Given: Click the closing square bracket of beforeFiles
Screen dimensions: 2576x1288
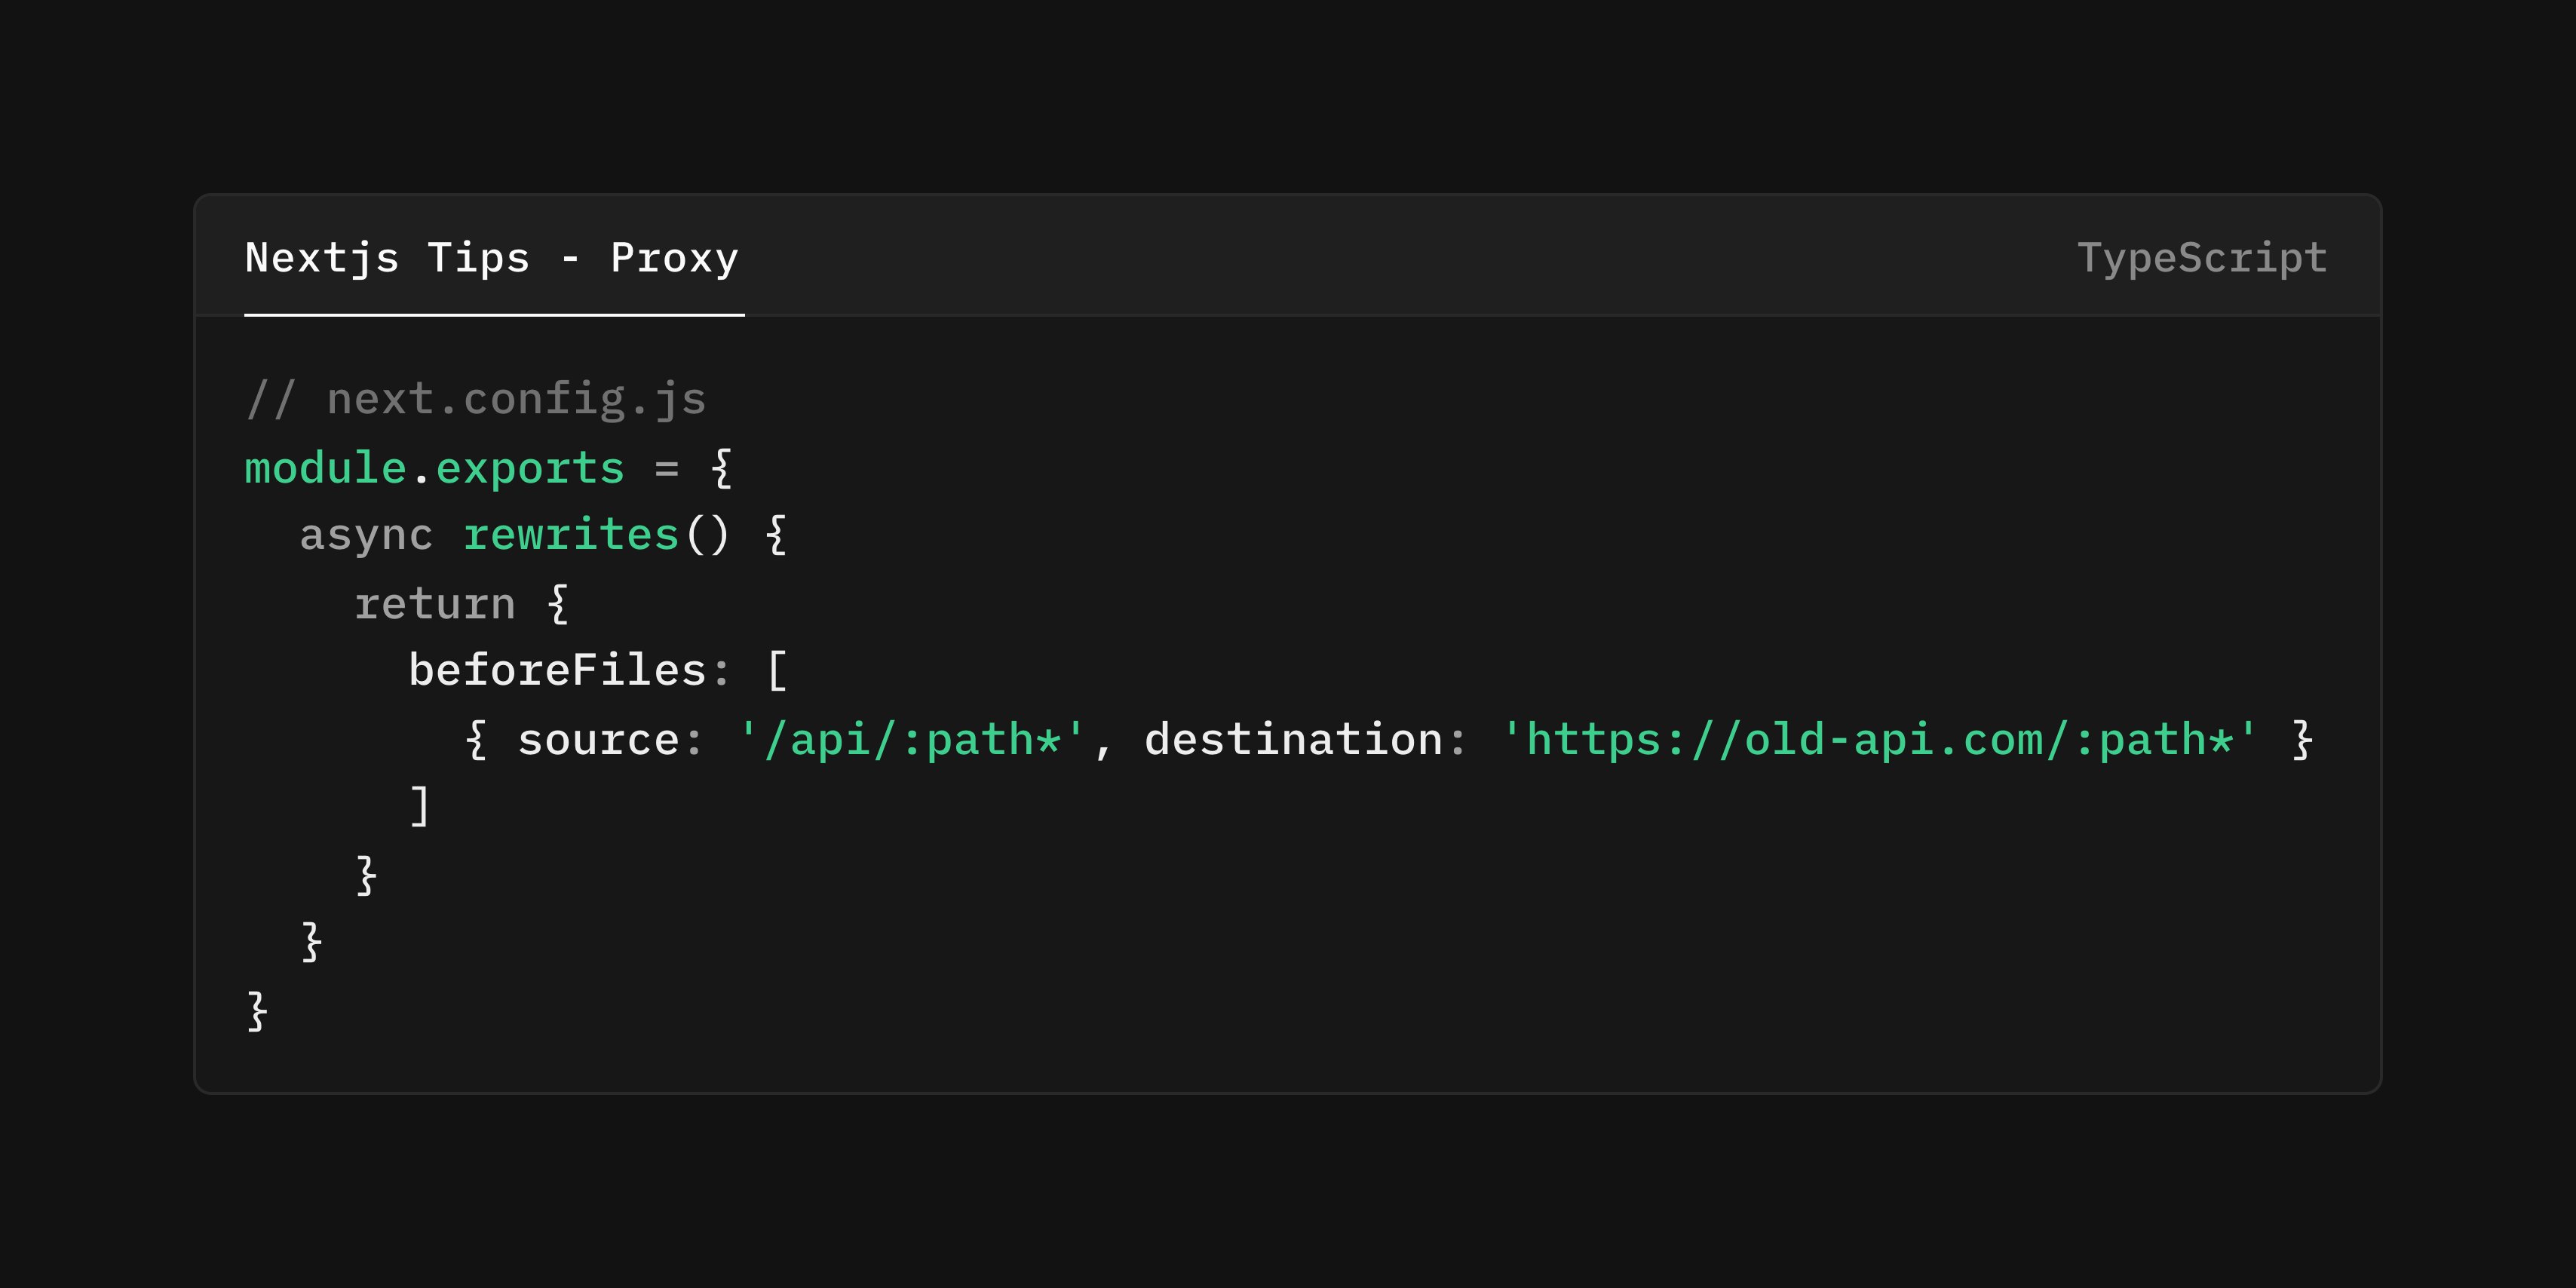Looking at the screenshot, I should [x=420, y=806].
